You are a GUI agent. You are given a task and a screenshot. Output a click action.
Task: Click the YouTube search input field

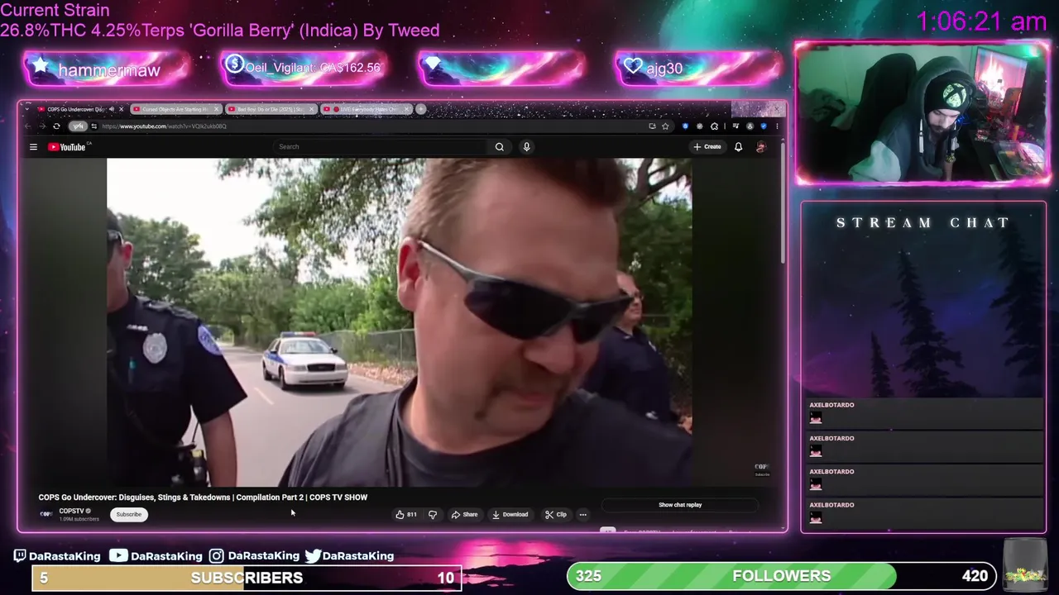pos(381,147)
